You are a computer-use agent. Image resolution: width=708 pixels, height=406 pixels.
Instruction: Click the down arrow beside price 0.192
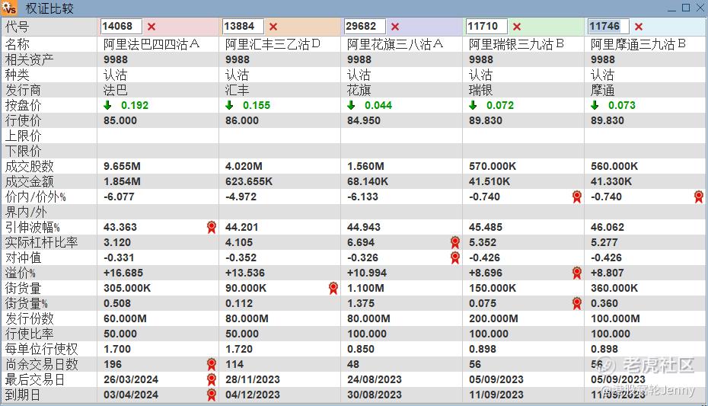(107, 105)
